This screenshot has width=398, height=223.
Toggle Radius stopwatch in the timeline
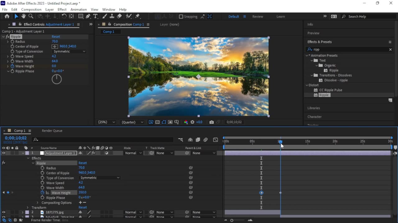42,168
